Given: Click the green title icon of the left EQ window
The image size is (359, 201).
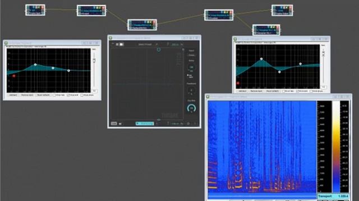Looking at the screenshot, I should point(6,43).
